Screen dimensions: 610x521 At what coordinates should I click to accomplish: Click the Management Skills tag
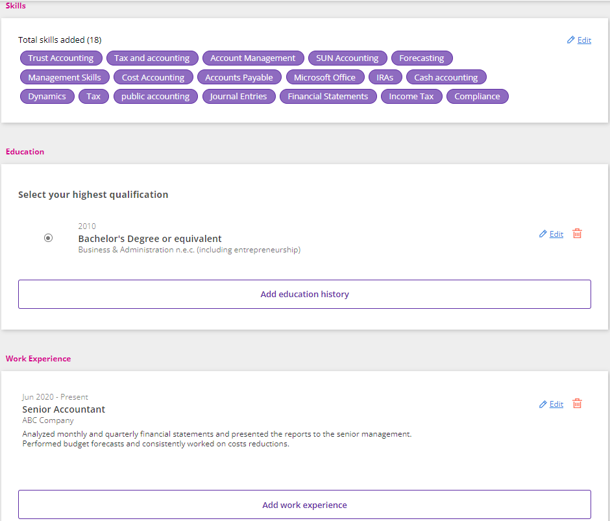[x=65, y=77]
